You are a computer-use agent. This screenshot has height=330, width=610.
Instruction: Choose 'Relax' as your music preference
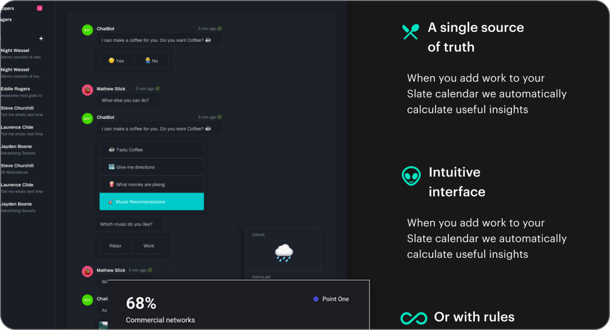[115, 245]
